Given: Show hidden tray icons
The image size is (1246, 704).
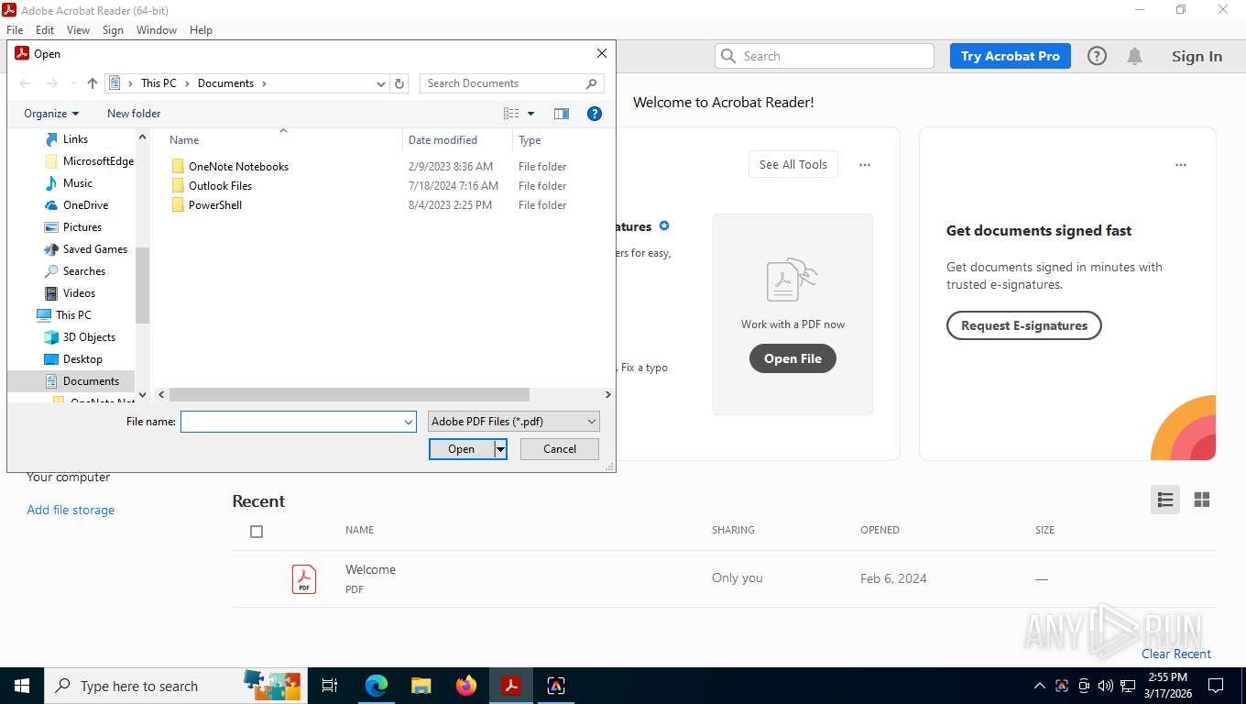Looking at the screenshot, I should [x=1039, y=686].
